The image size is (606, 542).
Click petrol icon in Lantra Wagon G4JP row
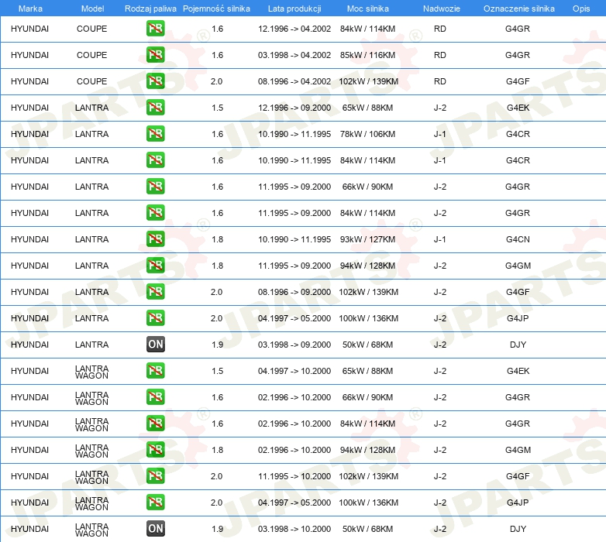(x=155, y=503)
